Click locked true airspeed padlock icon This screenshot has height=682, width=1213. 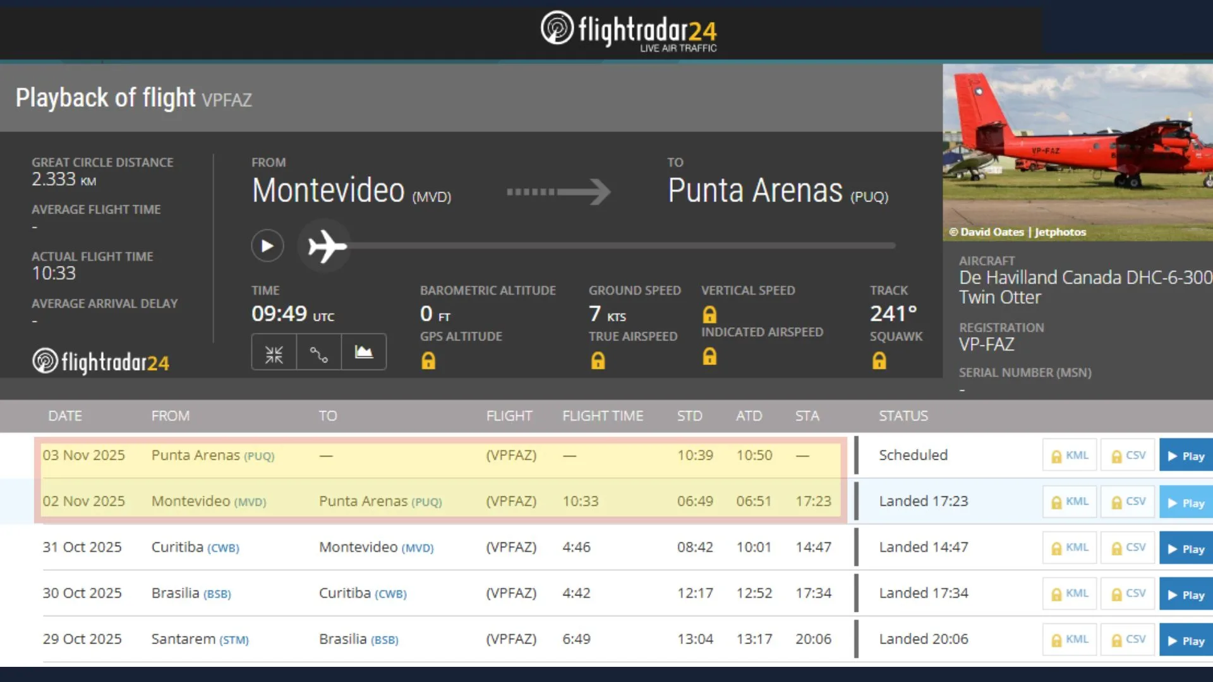tap(598, 361)
